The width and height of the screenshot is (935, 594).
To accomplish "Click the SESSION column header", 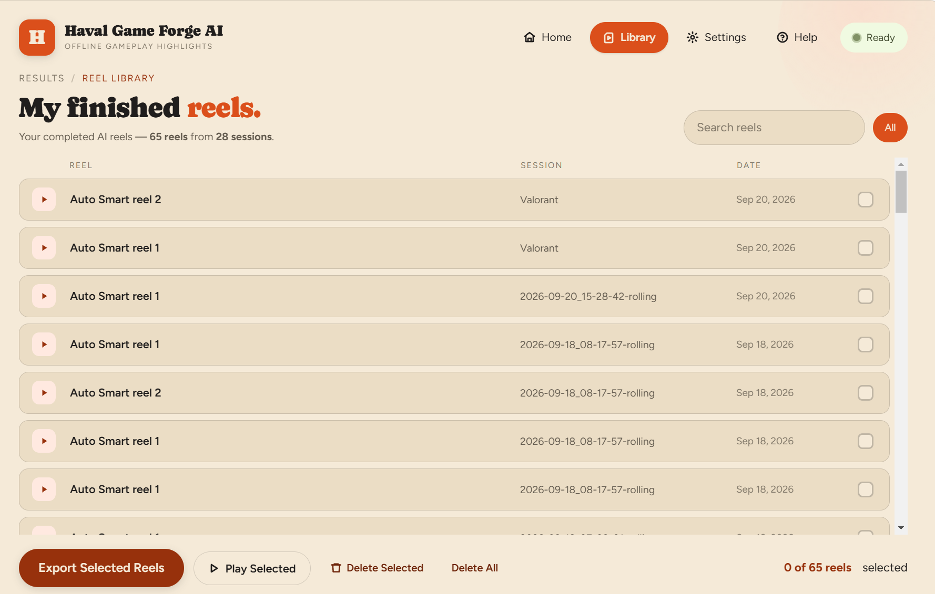I will [541, 165].
